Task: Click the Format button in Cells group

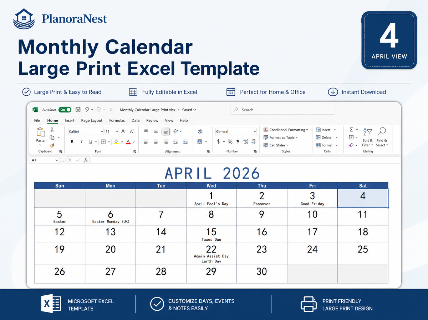Action: point(326,145)
